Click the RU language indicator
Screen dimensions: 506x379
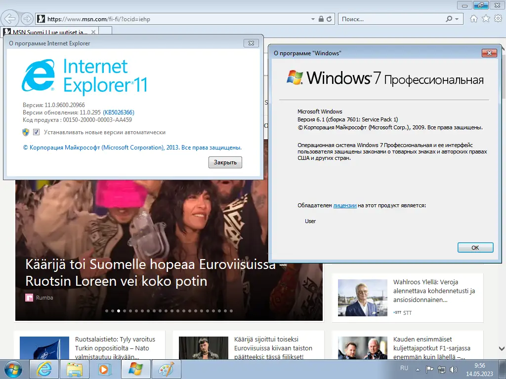tap(404, 368)
